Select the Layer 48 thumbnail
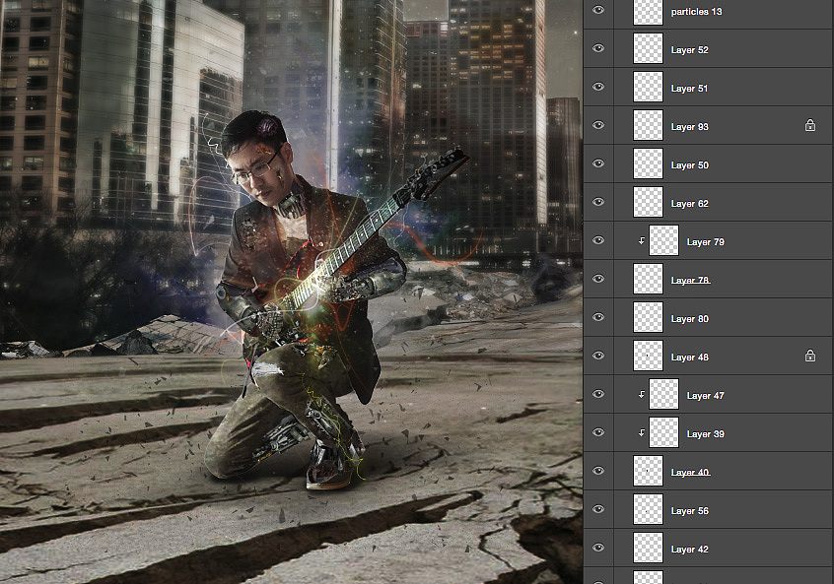The width and height of the screenshot is (834, 584). click(x=648, y=356)
